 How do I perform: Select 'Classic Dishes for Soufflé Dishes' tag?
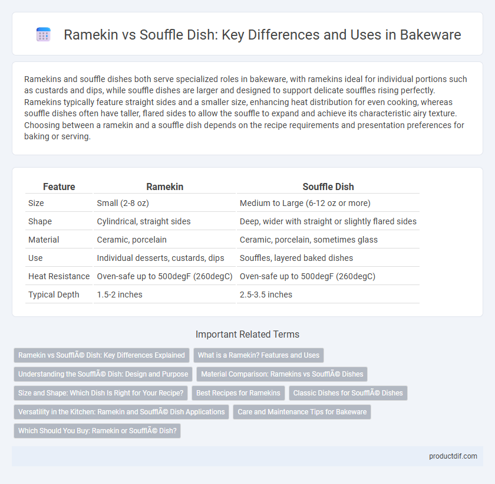pos(348,393)
